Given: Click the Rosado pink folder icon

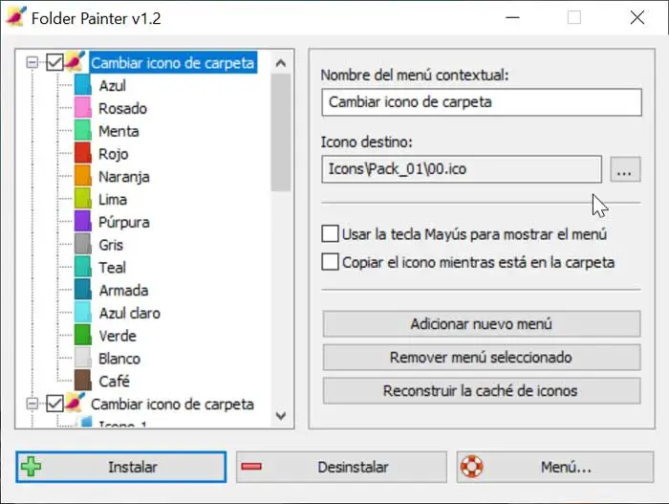Looking at the screenshot, I should [x=83, y=108].
